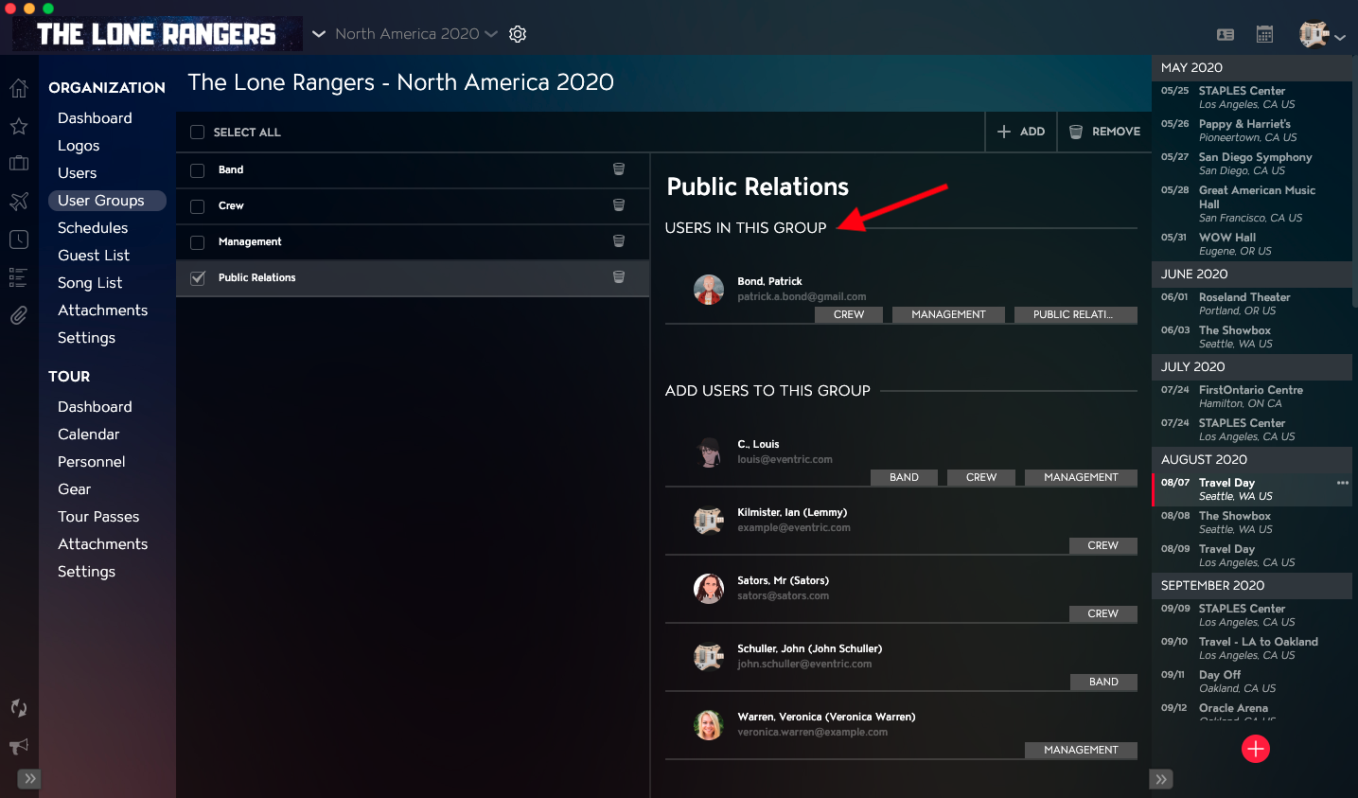Open Guest List menu item
Image resolution: width=1358 pixels, height=798 pixels.
(94, 256)
